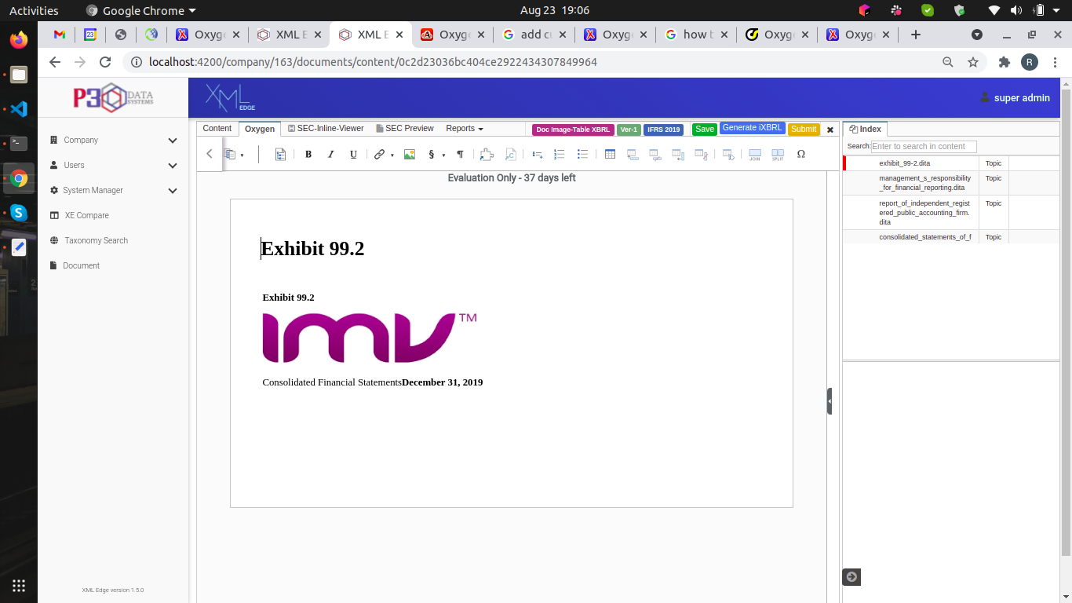Submit the document
Viewport: 1072px width, 603px height.
pos(804,129)
